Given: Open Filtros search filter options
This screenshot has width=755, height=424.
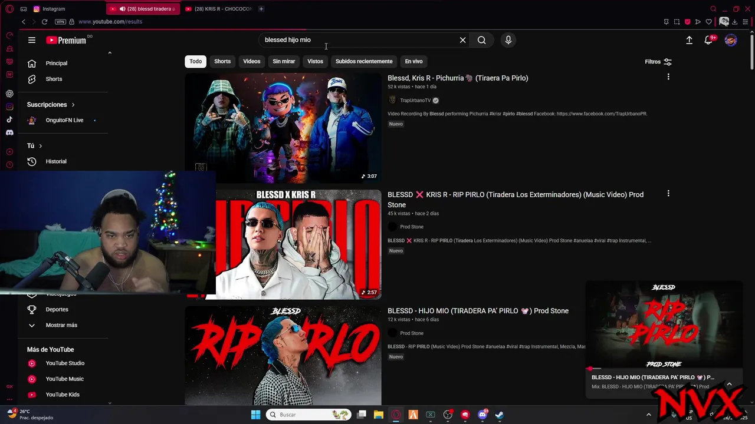Looking at the screenshot, I should click(x=658, y=61).
